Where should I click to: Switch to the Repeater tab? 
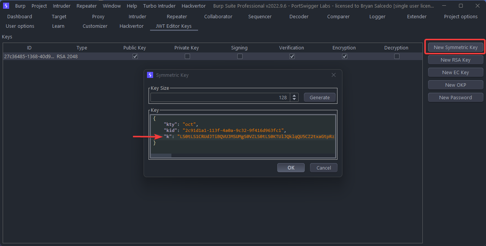pyautogui.click(x=177, y=16)
